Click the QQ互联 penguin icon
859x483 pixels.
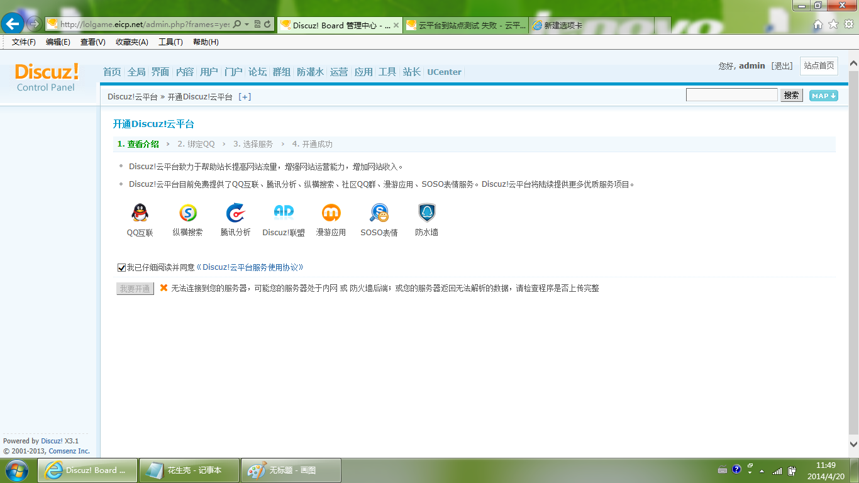140,213
